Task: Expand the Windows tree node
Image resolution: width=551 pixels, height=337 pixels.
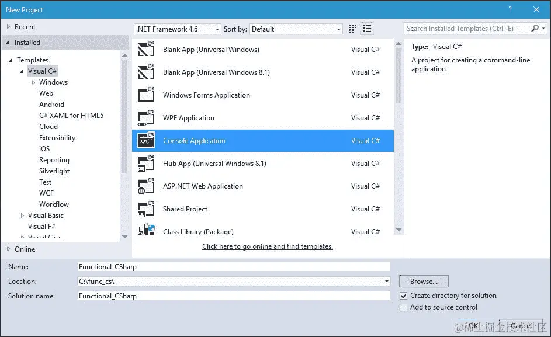Action: tap(33, 82)
